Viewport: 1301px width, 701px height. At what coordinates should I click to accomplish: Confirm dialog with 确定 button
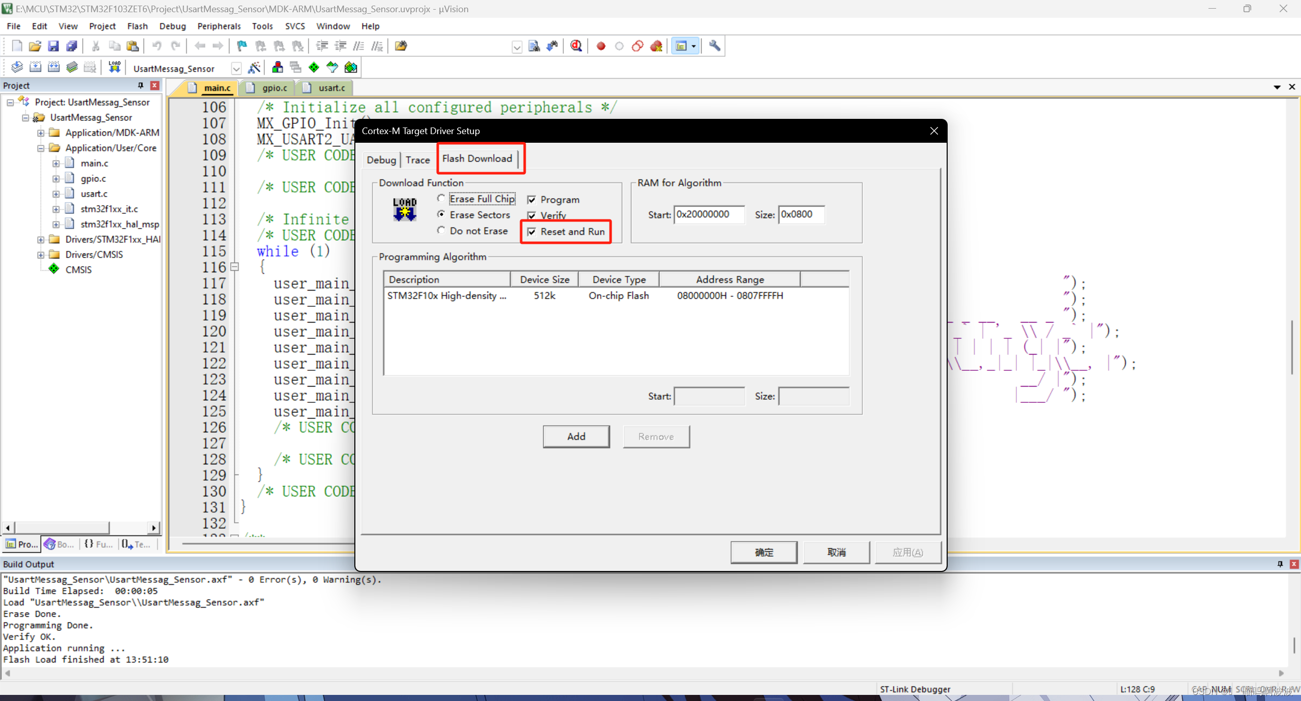(763, 552)
